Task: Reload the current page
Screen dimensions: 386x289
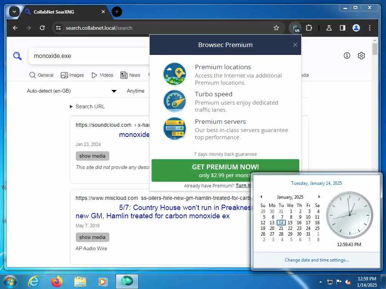Action: (x=42, y=28)
